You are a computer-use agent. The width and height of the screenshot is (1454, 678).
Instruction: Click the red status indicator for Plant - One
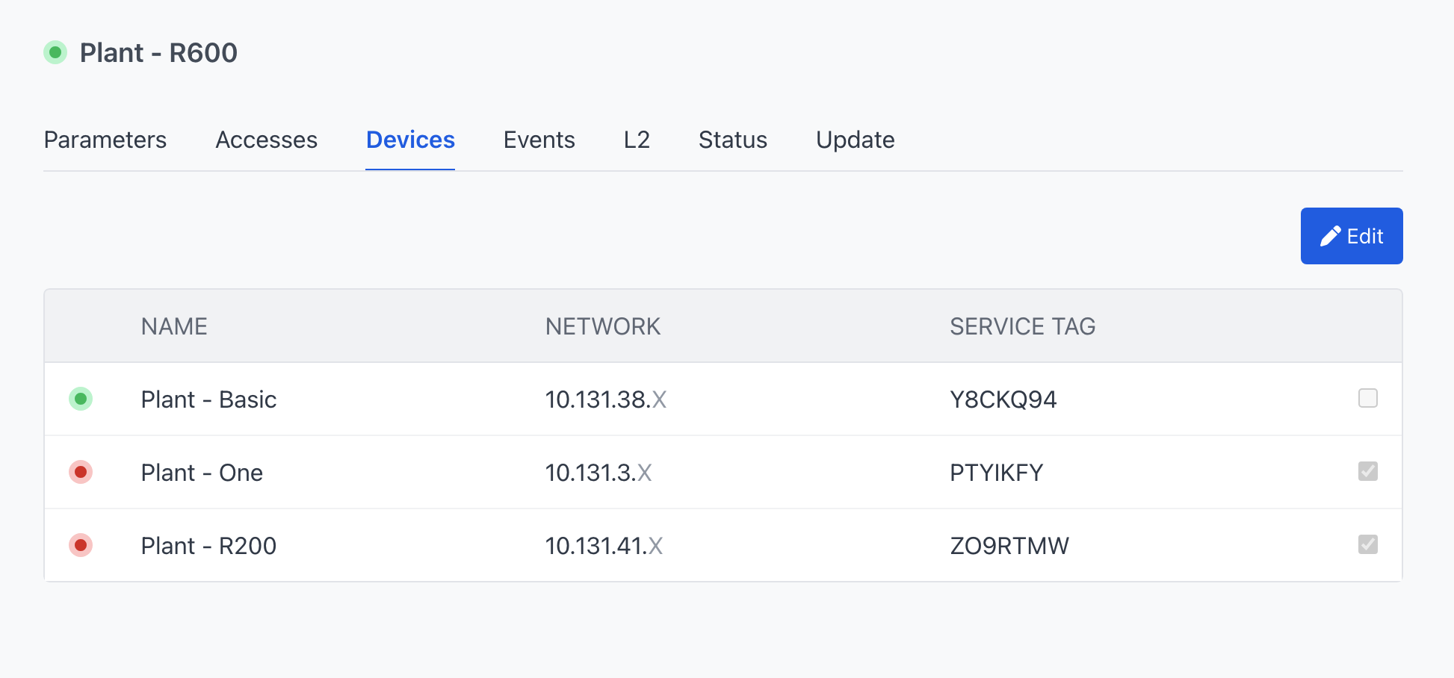click(81, 472)
